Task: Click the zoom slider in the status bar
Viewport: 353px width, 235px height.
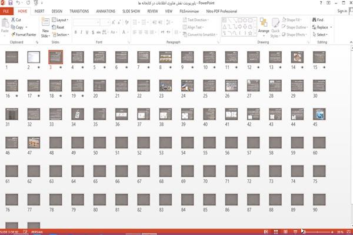Action: pos(318,232)
